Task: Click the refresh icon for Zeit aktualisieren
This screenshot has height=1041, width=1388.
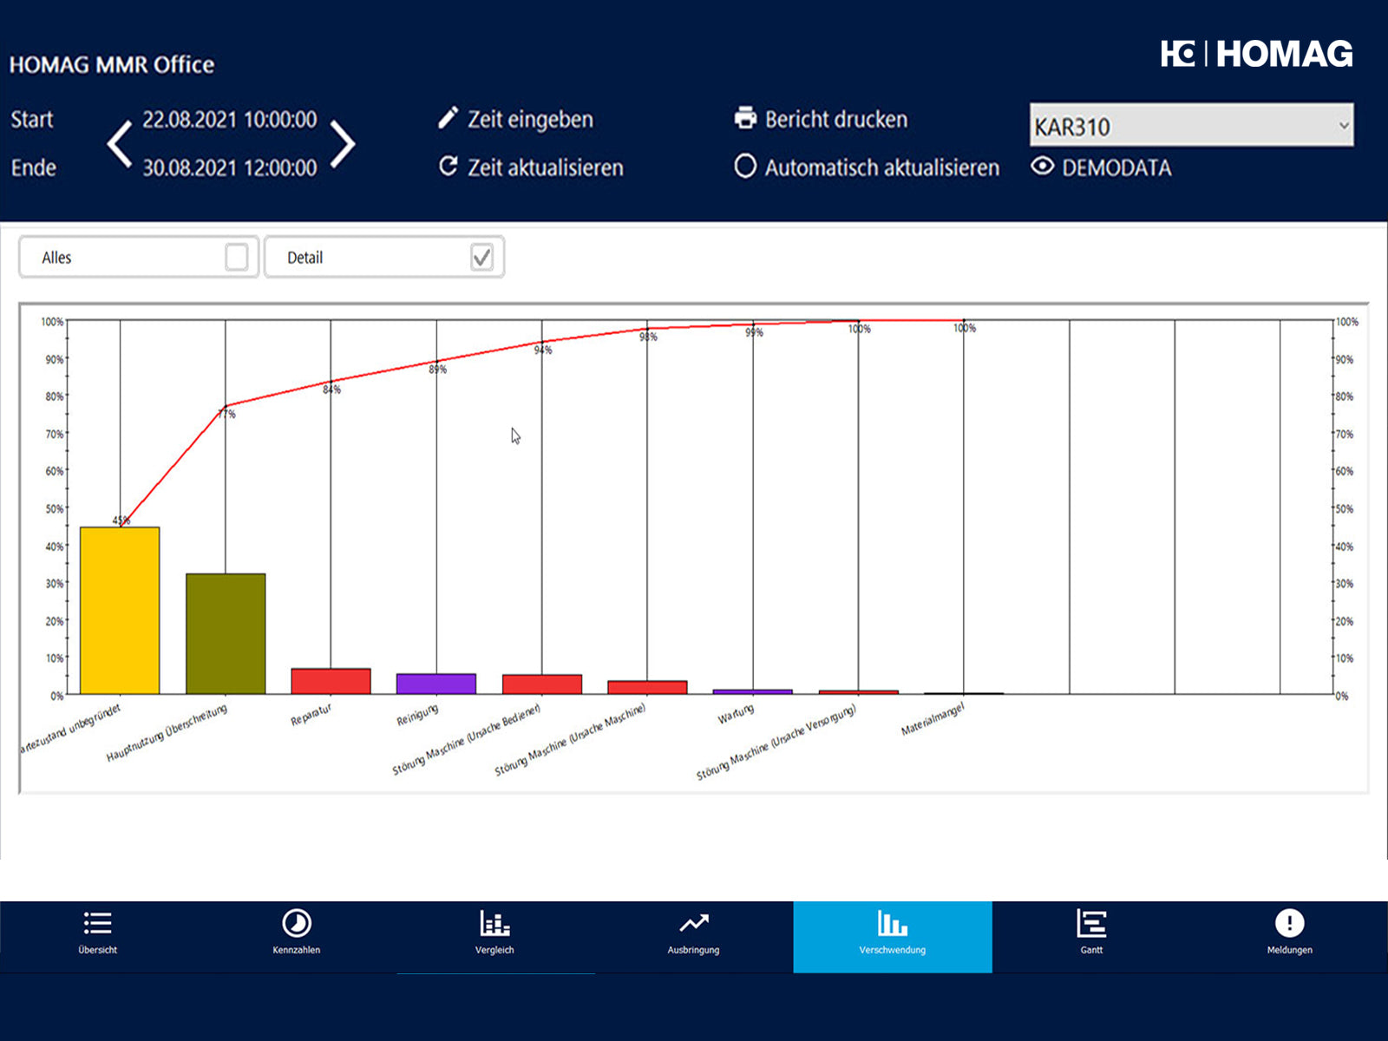Action: coord(448,166)
